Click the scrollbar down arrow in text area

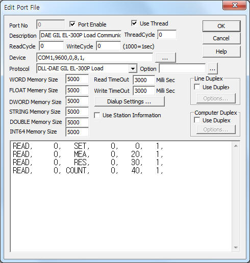[x=236, y=247]
